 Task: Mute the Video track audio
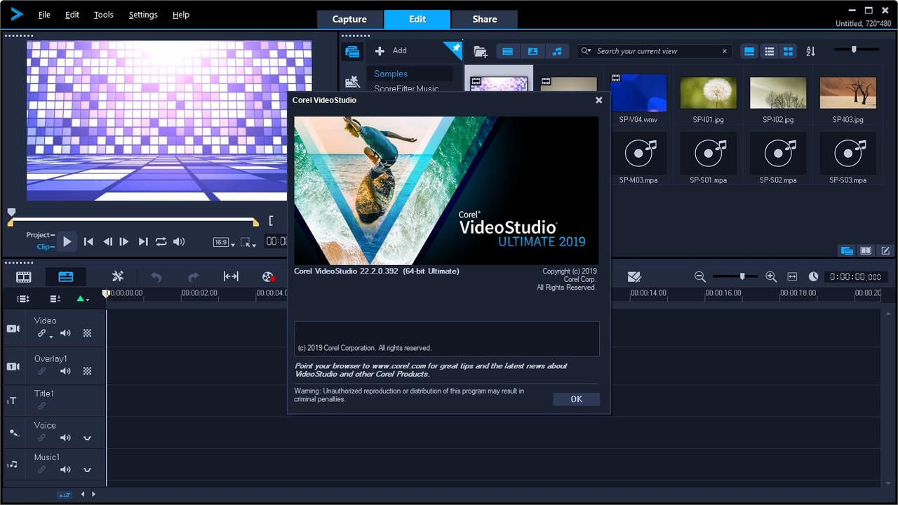[x=65, y=333]
